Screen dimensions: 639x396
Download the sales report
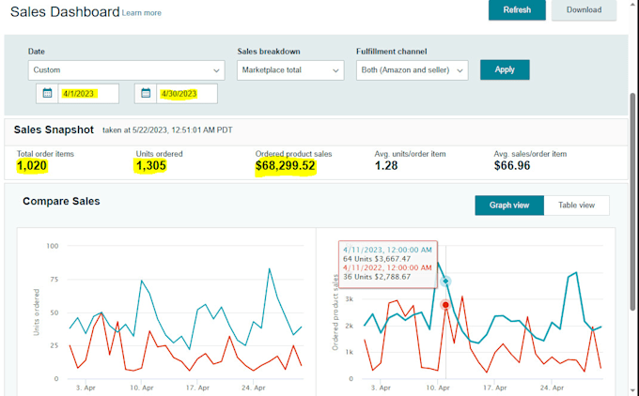tap(584, 9)
